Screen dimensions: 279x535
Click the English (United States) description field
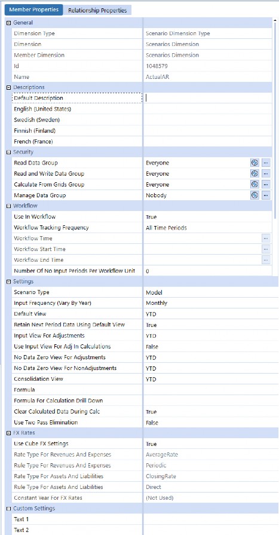[207, 109]
